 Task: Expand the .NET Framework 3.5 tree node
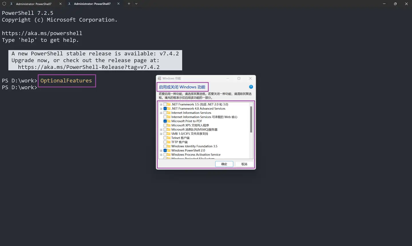161,104
